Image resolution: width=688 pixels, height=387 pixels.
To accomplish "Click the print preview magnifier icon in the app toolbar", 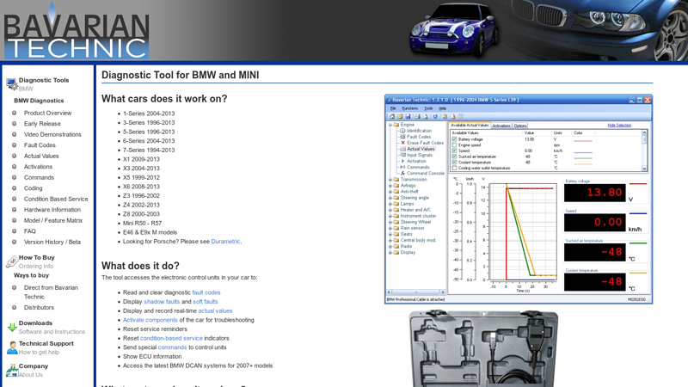I will [x=426, y=117].
